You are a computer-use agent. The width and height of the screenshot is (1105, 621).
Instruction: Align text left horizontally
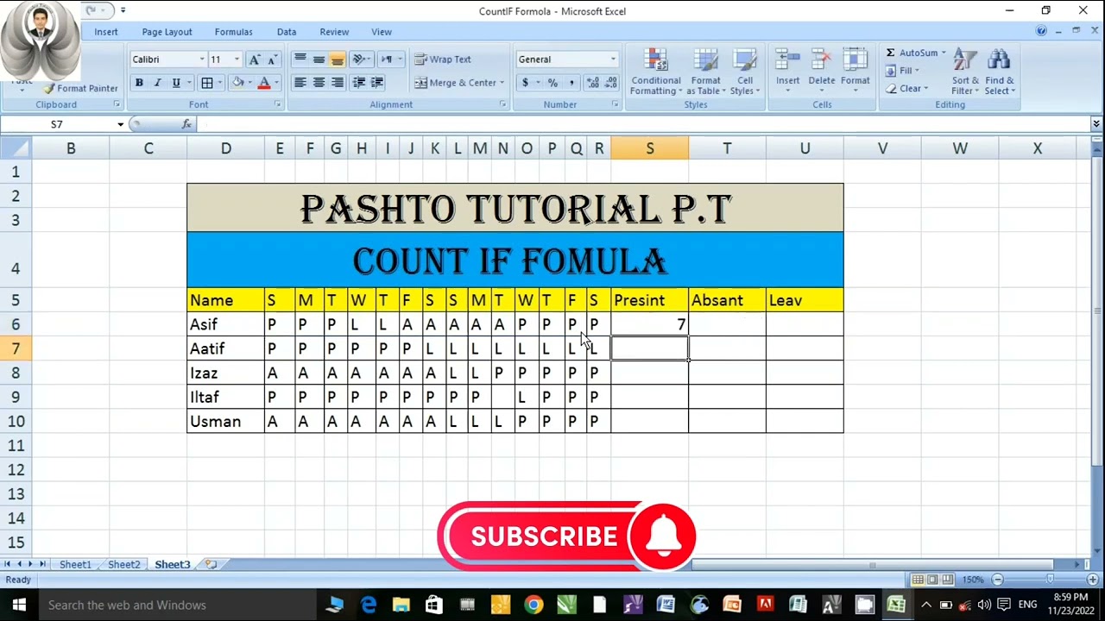pyautogui.click(x=300, y=83)
